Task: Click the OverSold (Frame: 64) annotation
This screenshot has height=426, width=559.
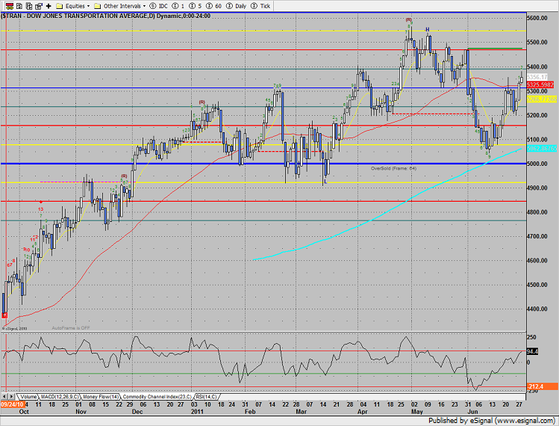Action: [393, 169]
